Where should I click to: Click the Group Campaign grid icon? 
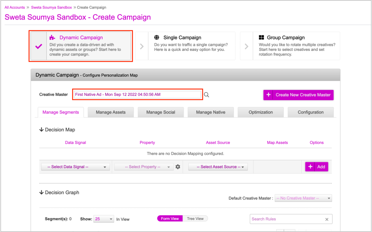(262, 38)
